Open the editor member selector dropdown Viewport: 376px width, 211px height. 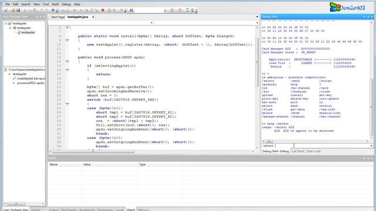point(257,23)
